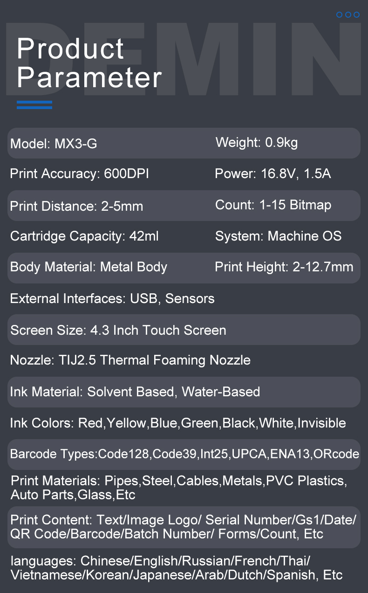The image size is (368, 593).
Task: Click the Barcode Types row
Action: coord(184,454)
